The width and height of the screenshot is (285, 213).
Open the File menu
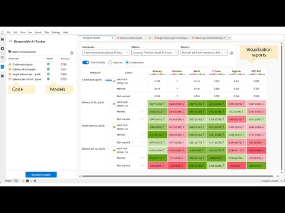point(9,33)
